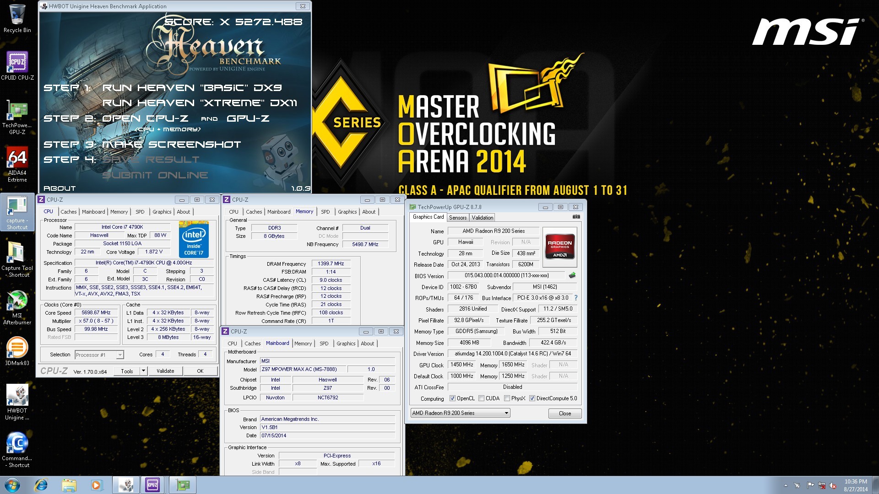Image resolution: width=879 pixels, height=494 pixels.
Task: Open AIDA64 Extreme desktop shortcut
Action: [x=17, y=165]
